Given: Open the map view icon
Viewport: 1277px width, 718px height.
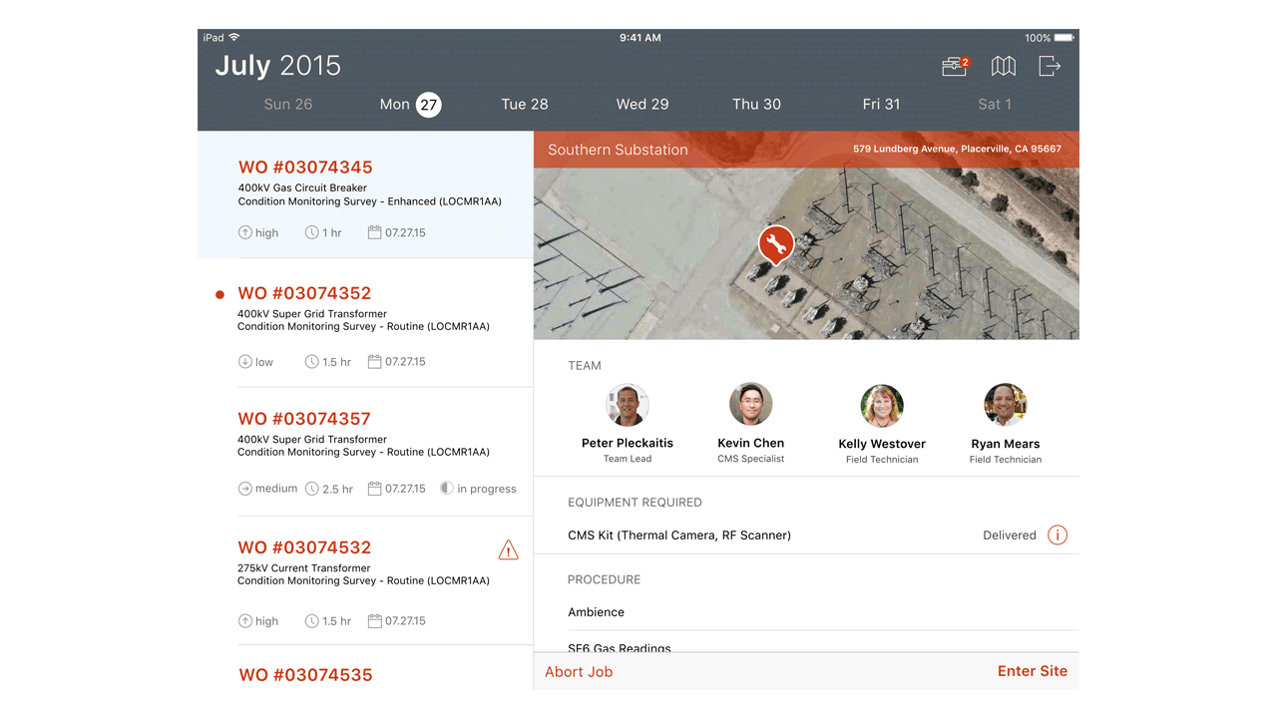Looking at the screenshot, I should [x=1004, y=66].
